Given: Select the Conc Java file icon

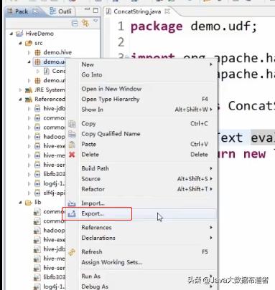Looking at the screenshot, I should pos(47,71).
